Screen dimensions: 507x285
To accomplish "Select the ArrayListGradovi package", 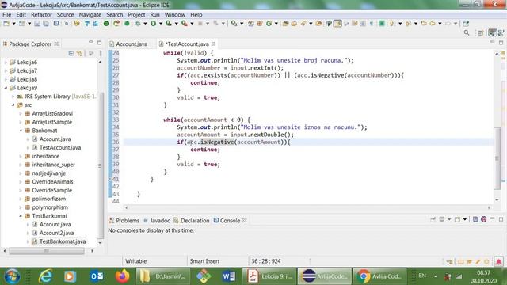I will [52, 113].
